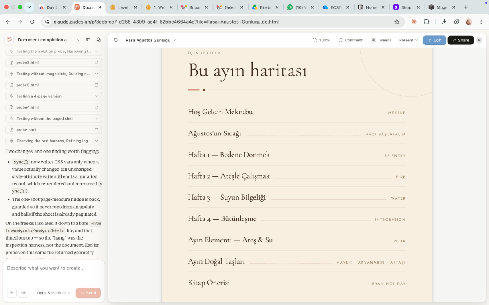
Task: Open the chat history icon in sidebar header
Action: 99,40
